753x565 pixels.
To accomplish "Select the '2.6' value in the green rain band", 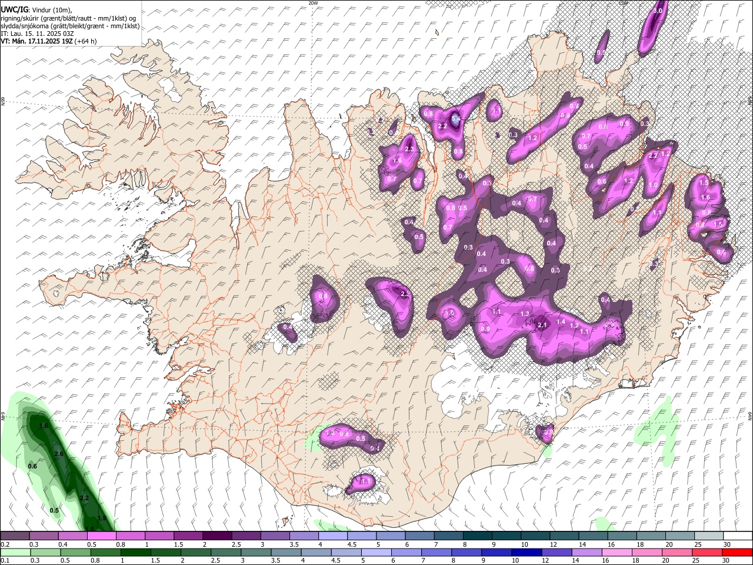I will (59, 454).
